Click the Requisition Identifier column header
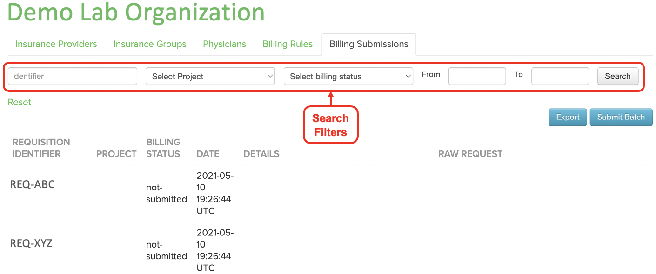This screenshot has height=274, width=656. [x=41, y=148]
